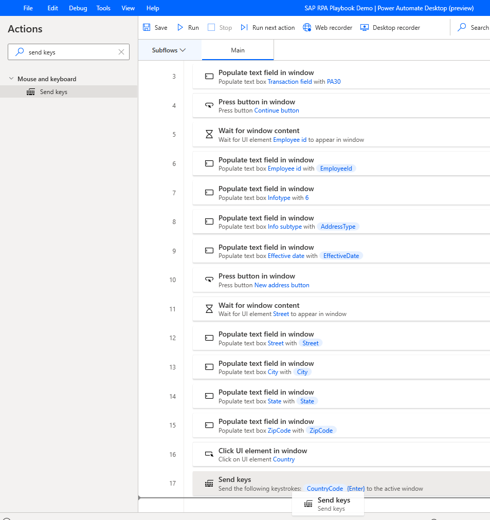Click the Stop square icon

(x=211, y=28)
